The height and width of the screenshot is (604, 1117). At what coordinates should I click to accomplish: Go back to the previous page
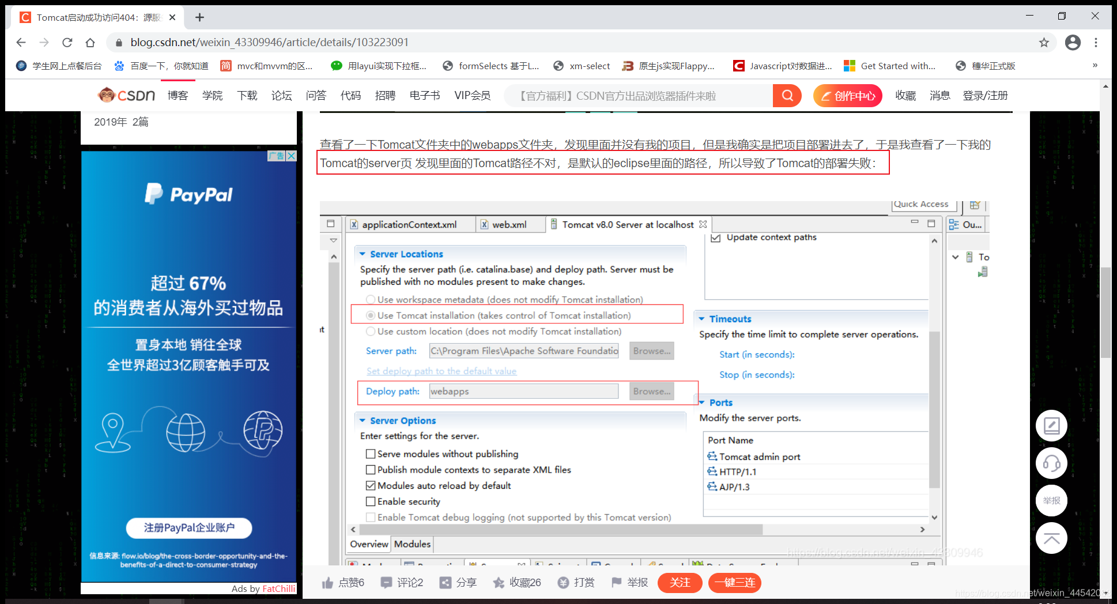pyautogui.click(x=21, y=43)
